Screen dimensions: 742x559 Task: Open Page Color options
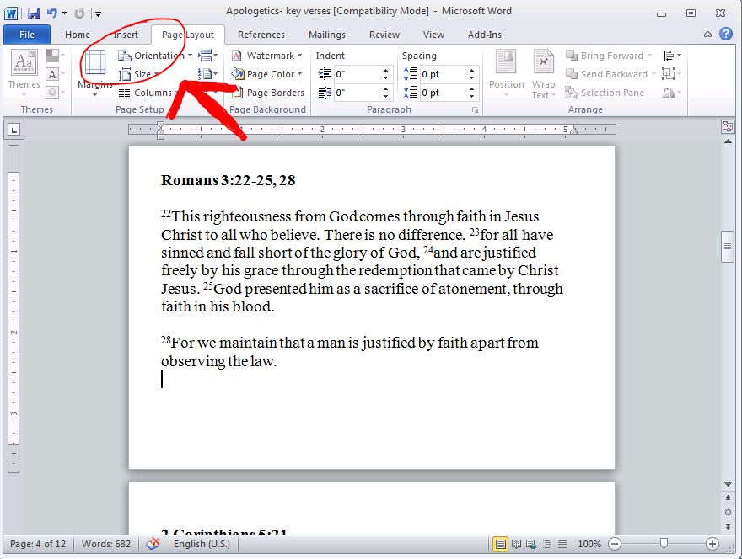pyautogui.click(x=266, y=73)
